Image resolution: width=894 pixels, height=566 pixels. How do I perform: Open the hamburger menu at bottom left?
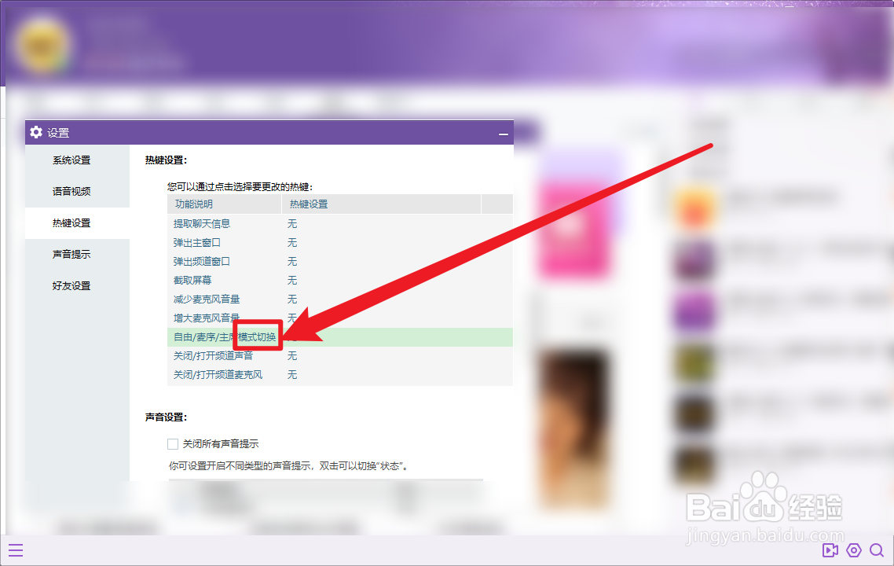click(16, 550)
